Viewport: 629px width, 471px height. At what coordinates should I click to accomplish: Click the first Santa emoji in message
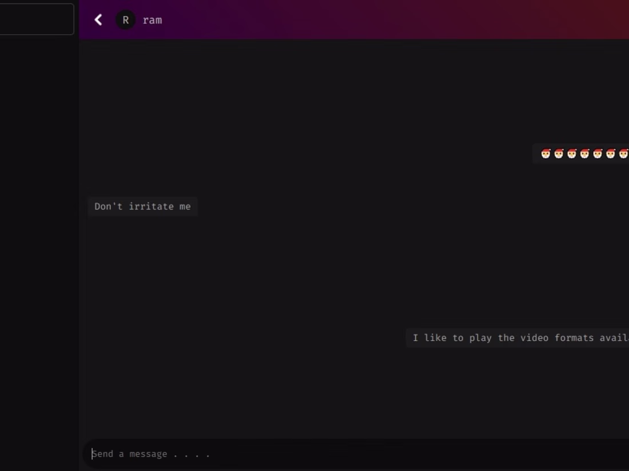[x=546, y=154]
